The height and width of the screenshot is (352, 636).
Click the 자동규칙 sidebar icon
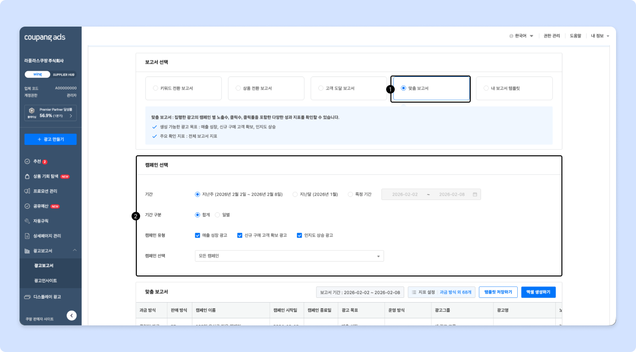point(28,221)
